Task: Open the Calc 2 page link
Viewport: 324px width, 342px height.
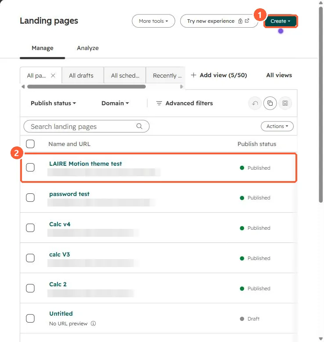Action: tap(58, 284)
